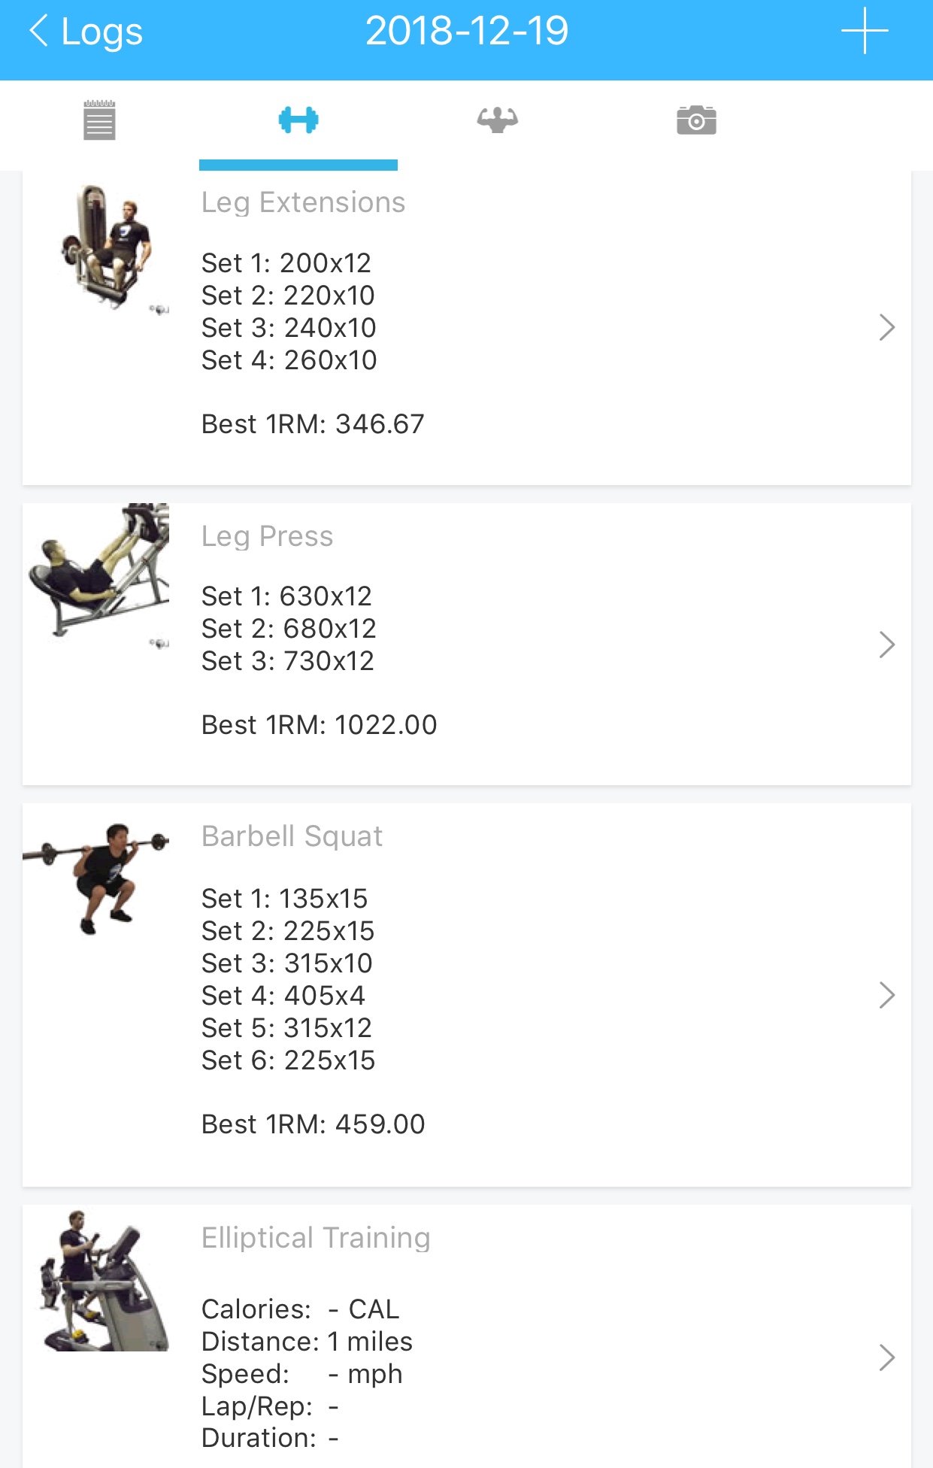Open the Barbell Squat title
This screenshot has width=933, height=1468.
coord(292,836)
